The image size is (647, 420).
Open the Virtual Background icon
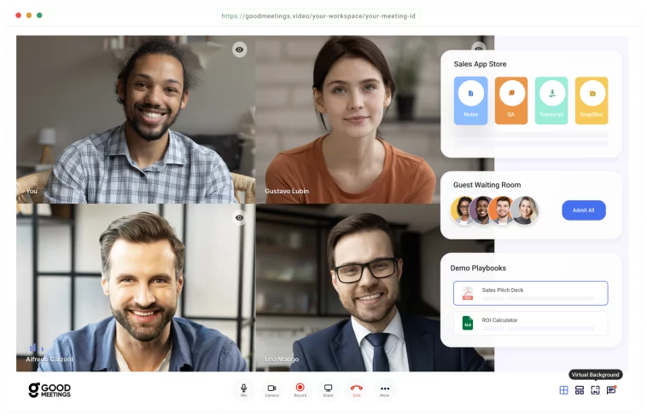coord(595,390)
